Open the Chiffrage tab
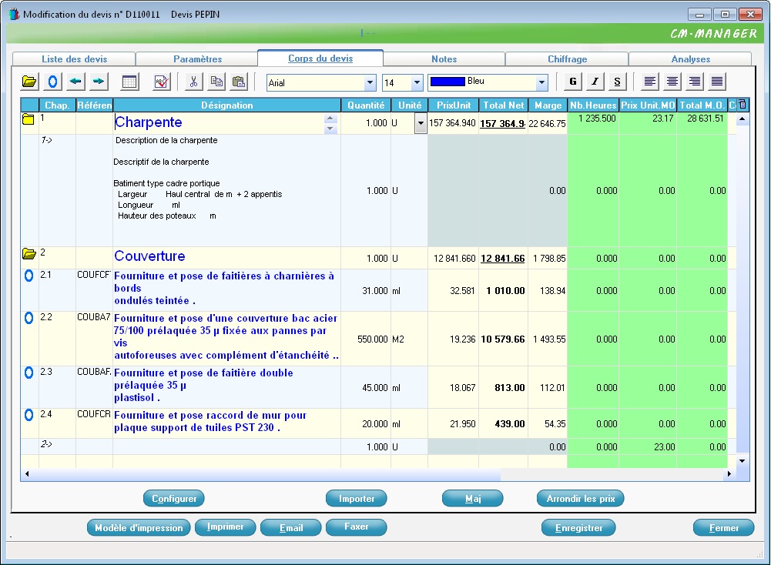This screenshot has height=565, width=771. pos(568,59)
